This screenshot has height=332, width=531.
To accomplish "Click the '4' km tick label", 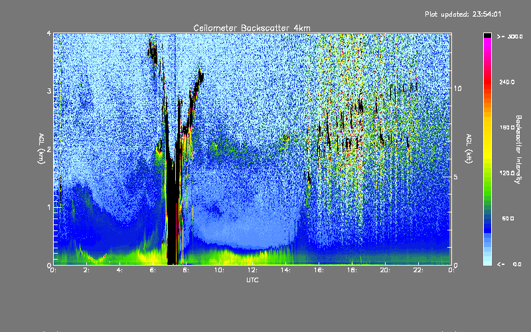I will [x=49, y=33].
